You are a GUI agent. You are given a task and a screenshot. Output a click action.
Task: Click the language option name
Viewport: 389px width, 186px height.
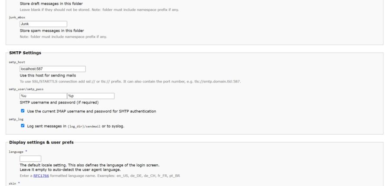coord(16,152)
